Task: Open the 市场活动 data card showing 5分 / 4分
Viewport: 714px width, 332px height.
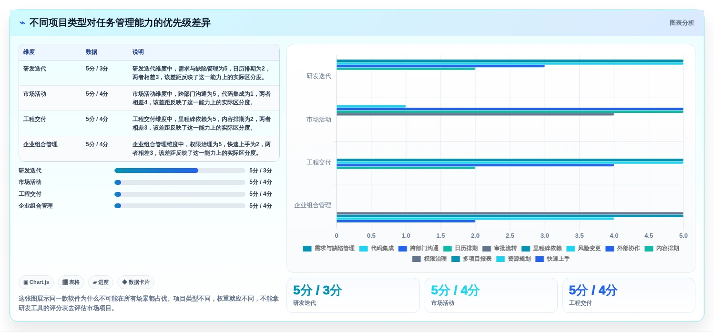Action: pos(491,295)
